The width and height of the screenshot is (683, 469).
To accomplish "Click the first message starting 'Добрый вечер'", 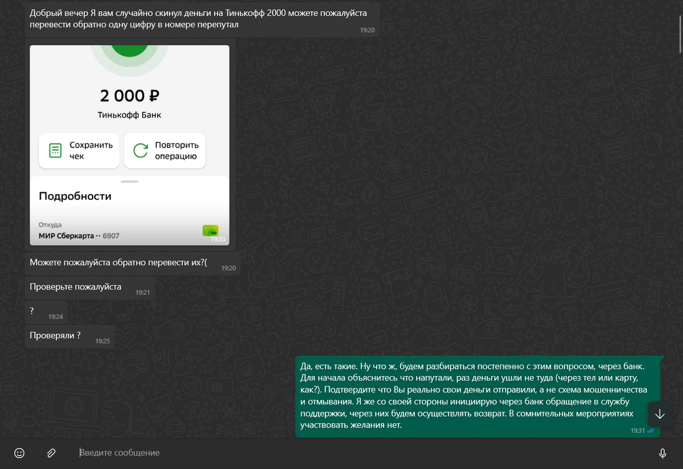I will pyautogui.click(x=202, y=20).
